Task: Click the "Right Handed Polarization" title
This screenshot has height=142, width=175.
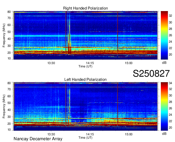Action: coord(85,8)
